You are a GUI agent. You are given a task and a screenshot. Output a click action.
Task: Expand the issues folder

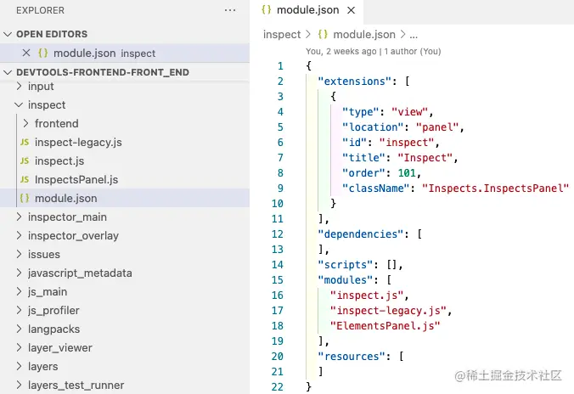(19, 254)
